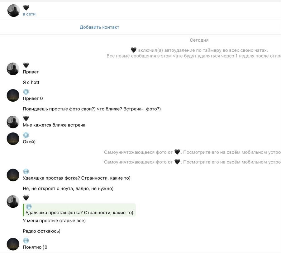Click first self-destructing photo notice
Screen dimensions: 281x254
coord(192,152)
